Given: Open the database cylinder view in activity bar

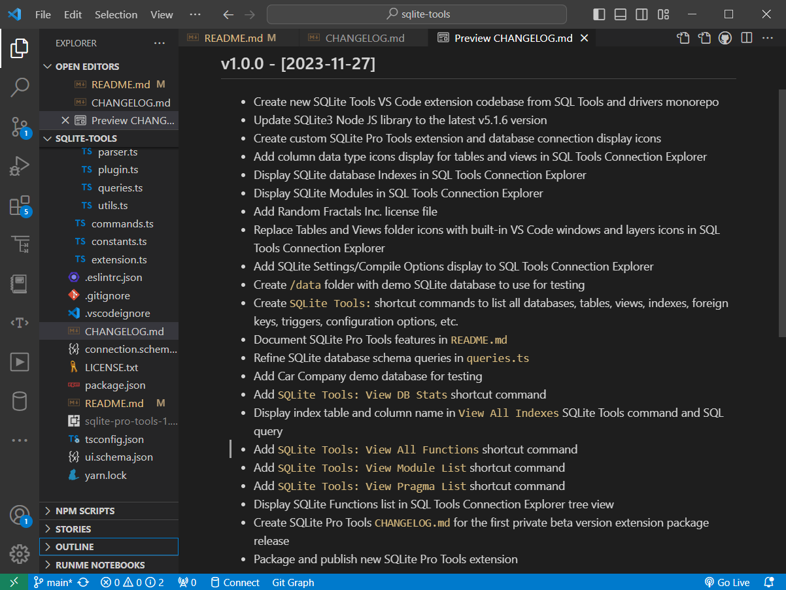Looking at the screenshot, I should pos(20,401).
